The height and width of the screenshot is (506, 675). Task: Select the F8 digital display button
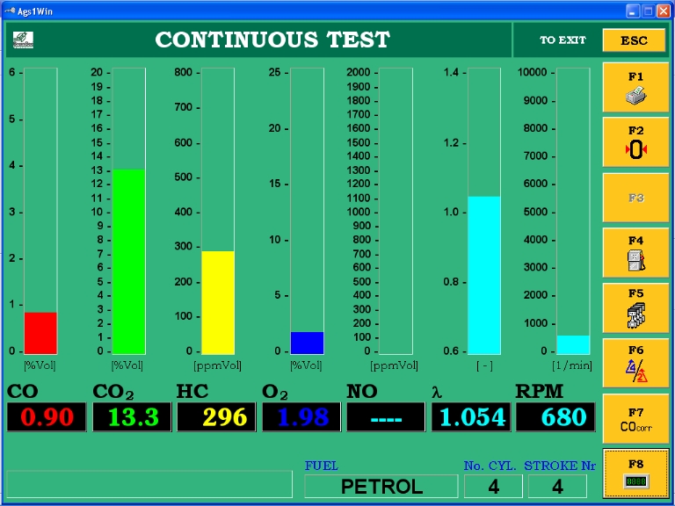635,473
